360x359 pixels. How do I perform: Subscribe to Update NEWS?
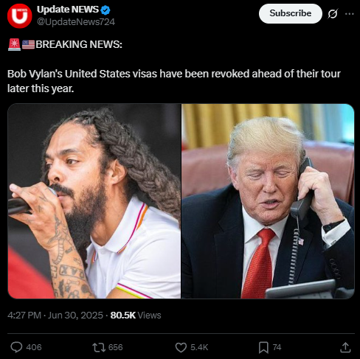(x=291, y=13)
